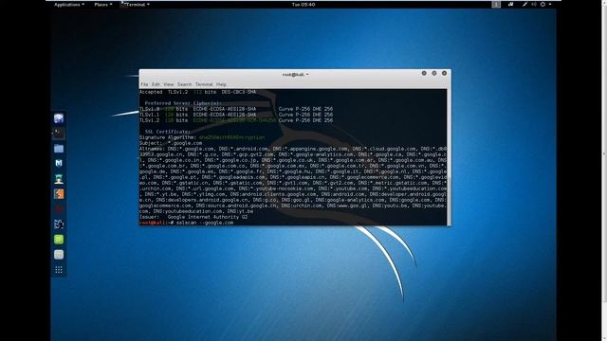Click the 'Altnames:' line start
This screenshot has width=607, height=341.
tap(152, 149)
